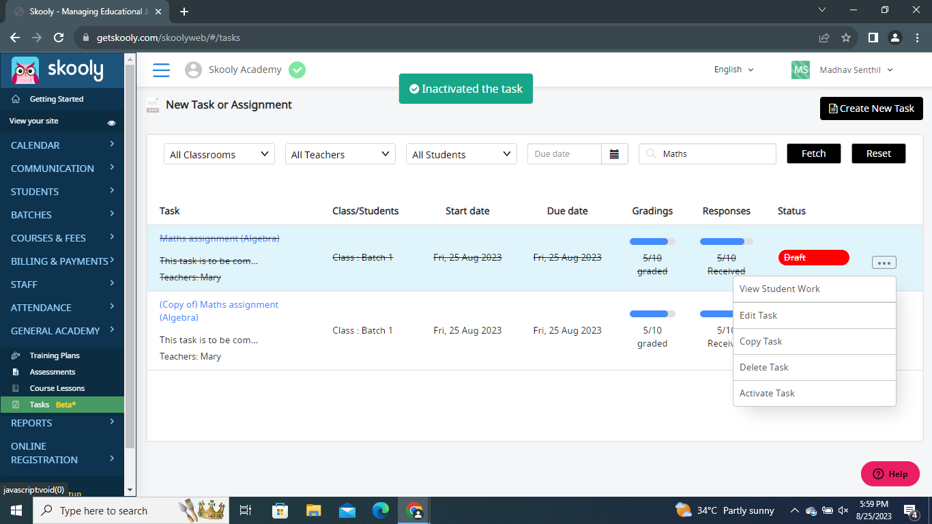Click the pink Help button

[x=890, y=474]
